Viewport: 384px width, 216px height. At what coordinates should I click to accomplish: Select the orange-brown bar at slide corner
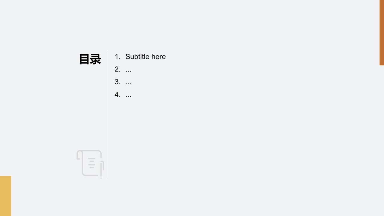tap(382, 33)
